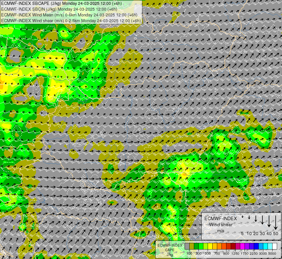Click the '1250' CAPE legend value
Viewport: 282px width, 259px height.
click(x=235, y=254)
